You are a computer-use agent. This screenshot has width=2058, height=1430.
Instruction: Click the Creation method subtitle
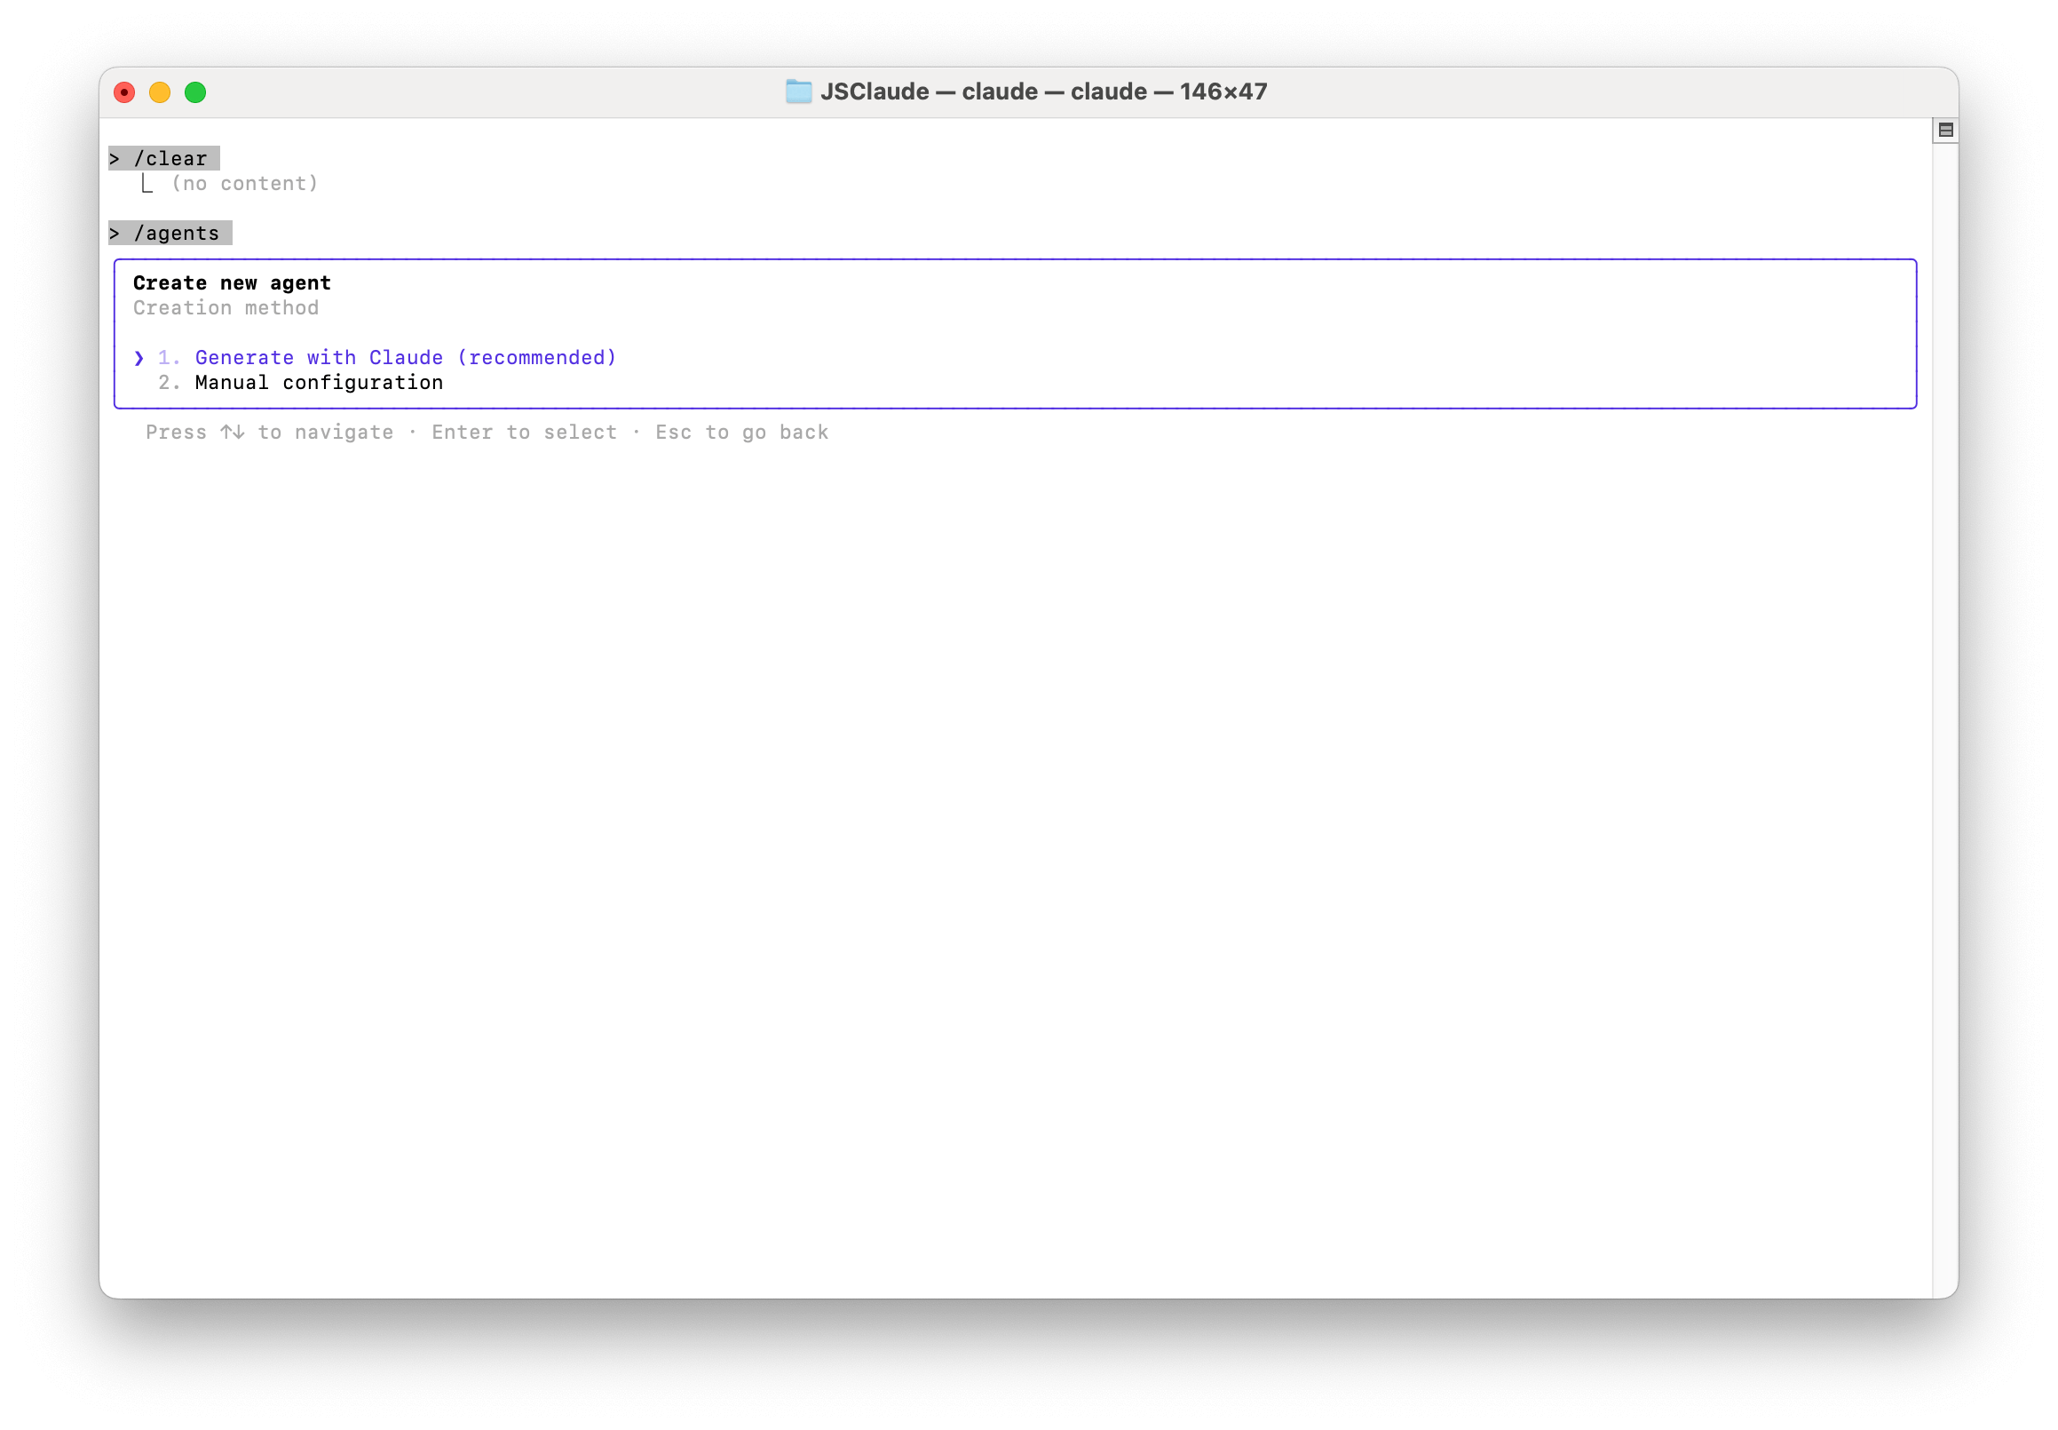point(226,308)
